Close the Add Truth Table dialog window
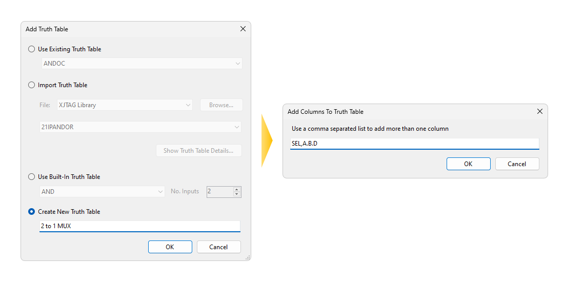This screenshot has width=564, height=282. click(243, 29)
